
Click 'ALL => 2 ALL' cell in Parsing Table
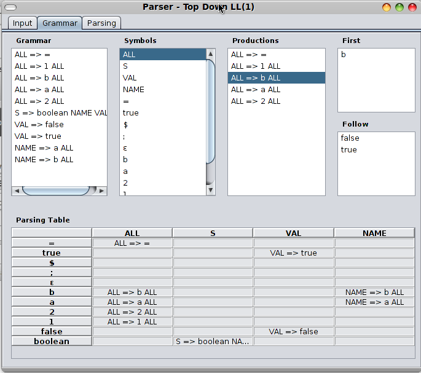pos(132,312)
